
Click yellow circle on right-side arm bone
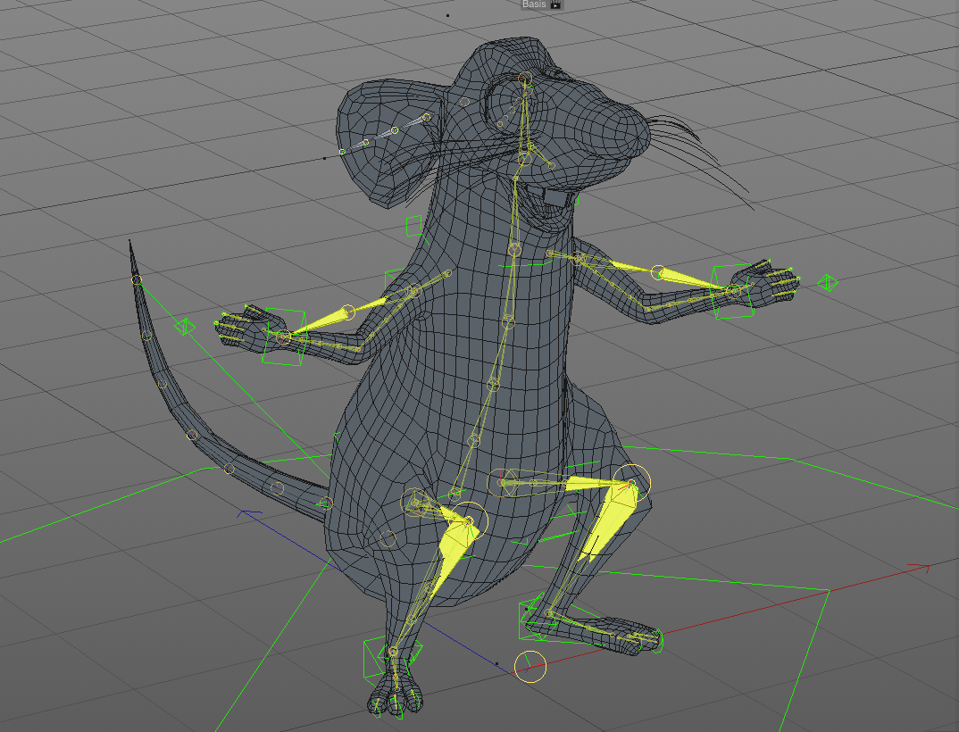click(657, 273)
